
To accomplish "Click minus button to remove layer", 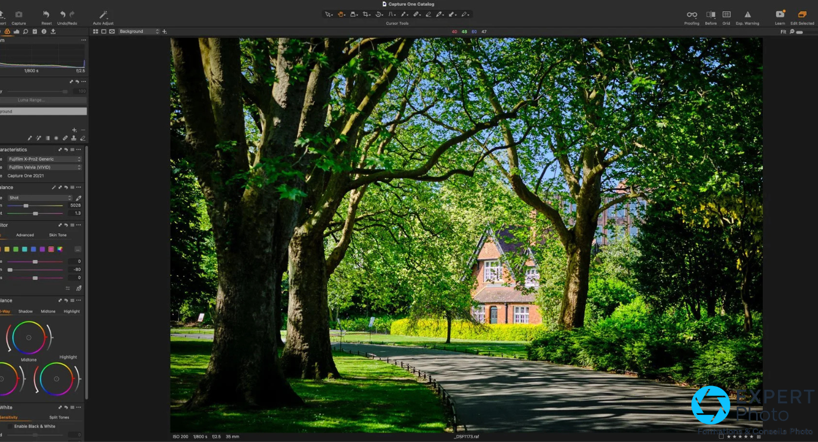I will (x=83, y=130).
